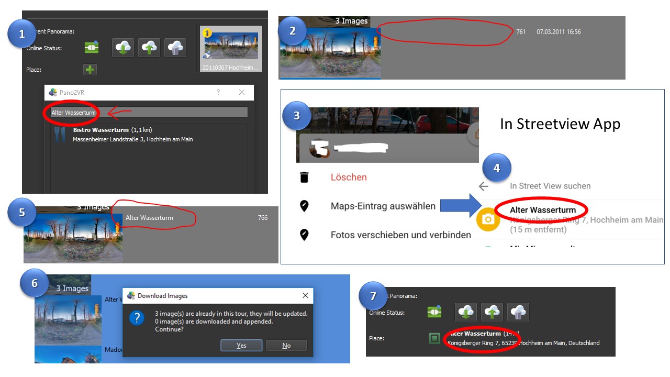Click the help question mark in the Pano2VR dialog

218,92
